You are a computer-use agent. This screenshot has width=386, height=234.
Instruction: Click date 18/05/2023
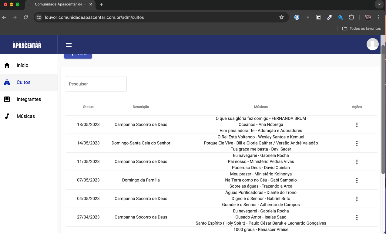tap(88, 124)
